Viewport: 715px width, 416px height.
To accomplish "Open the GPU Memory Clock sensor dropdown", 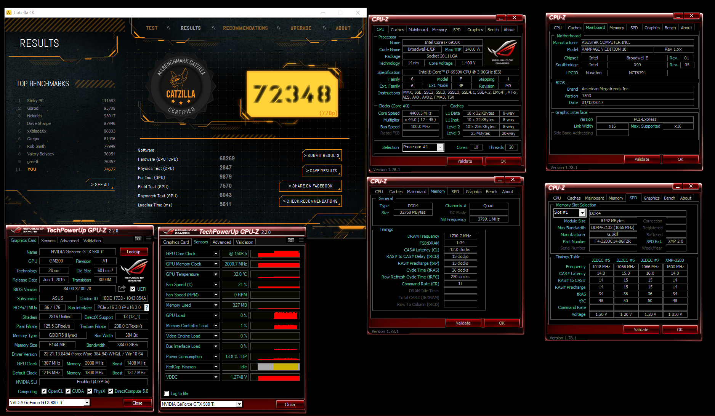I will 216,264.
